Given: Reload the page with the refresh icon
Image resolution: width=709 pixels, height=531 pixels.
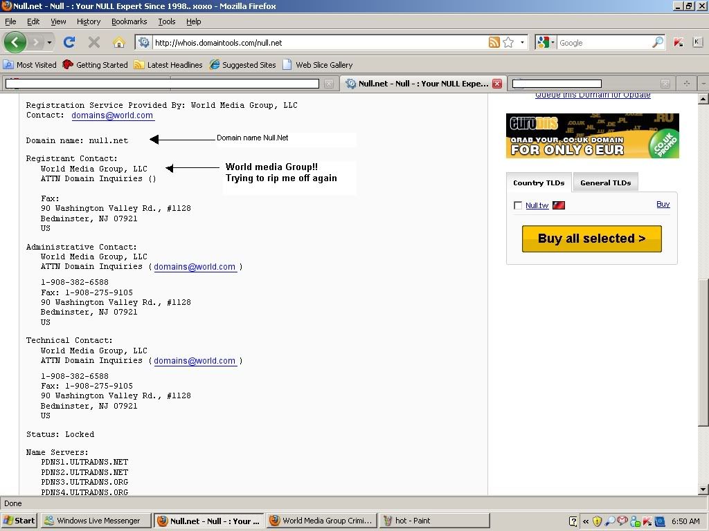Looking at the screenshot, I should [69, 42].
